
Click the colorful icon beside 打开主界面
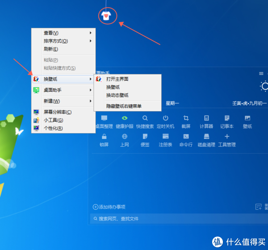(99, 79)
